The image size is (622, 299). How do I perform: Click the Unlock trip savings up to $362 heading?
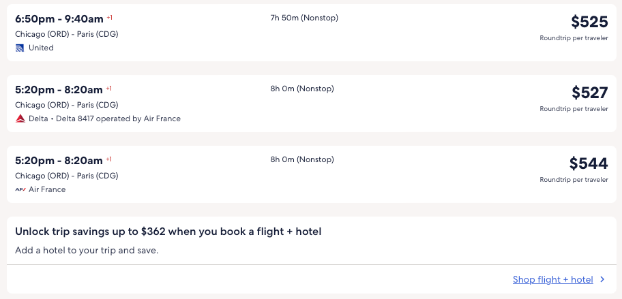click(168, 232)
